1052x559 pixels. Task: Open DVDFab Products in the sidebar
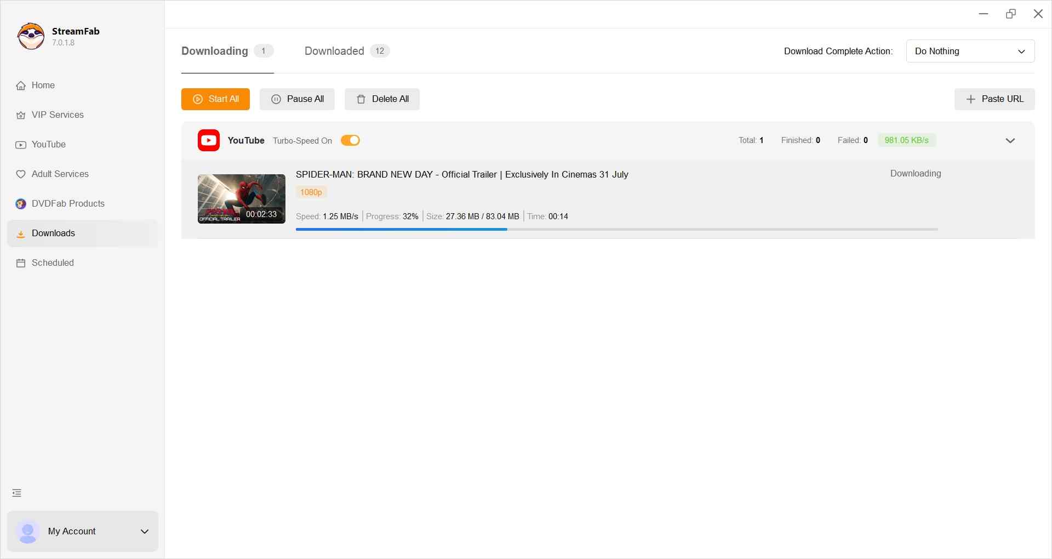click(x=67, y=203)
